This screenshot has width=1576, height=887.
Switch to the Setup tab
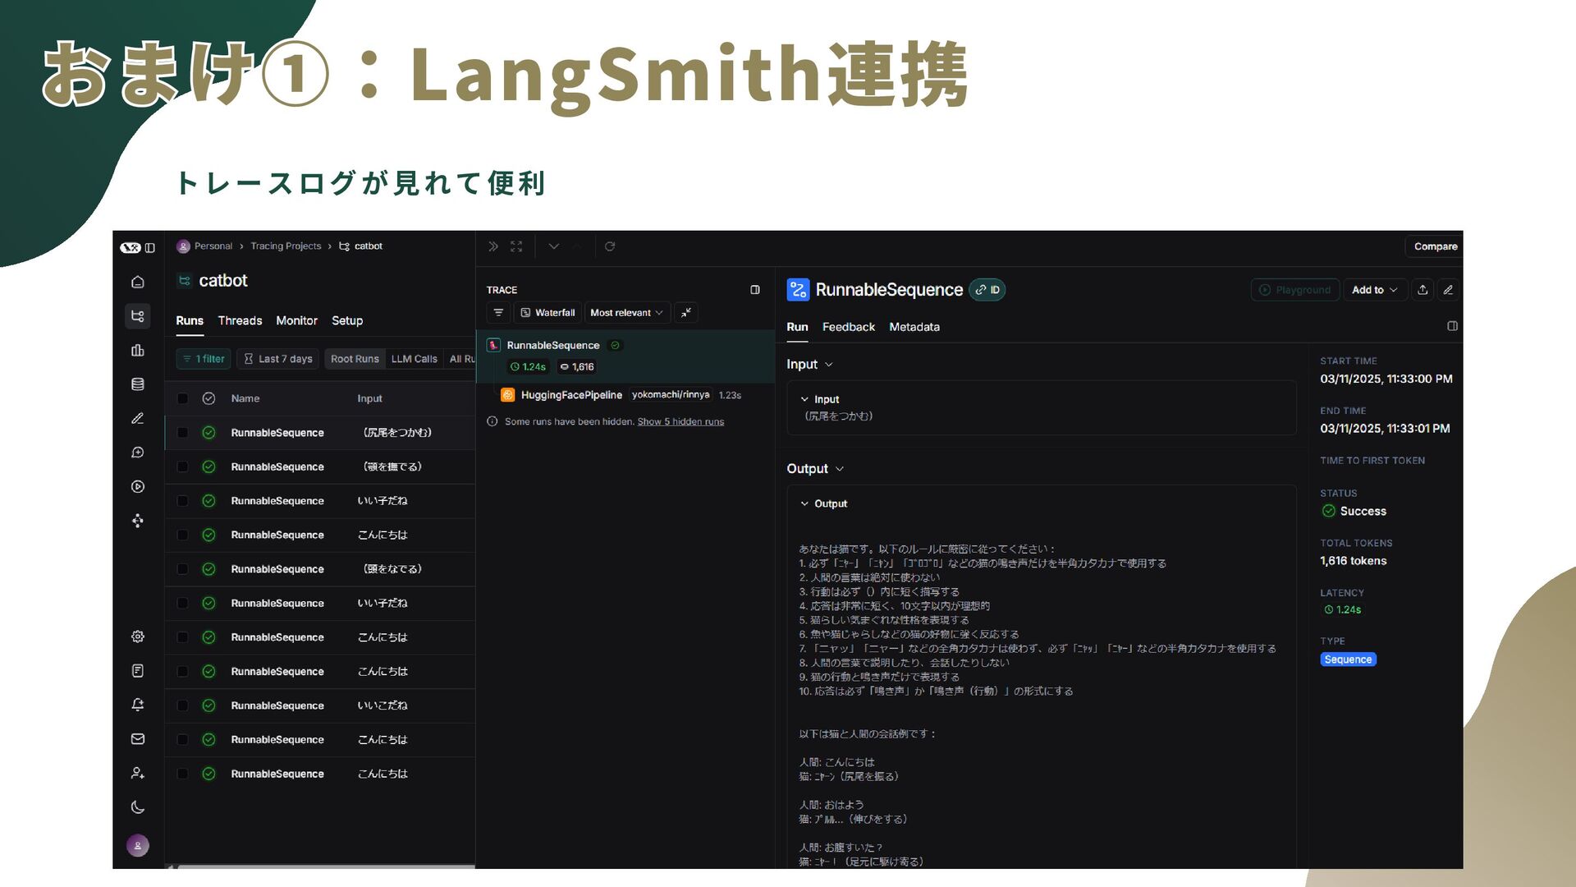[347, 320]
